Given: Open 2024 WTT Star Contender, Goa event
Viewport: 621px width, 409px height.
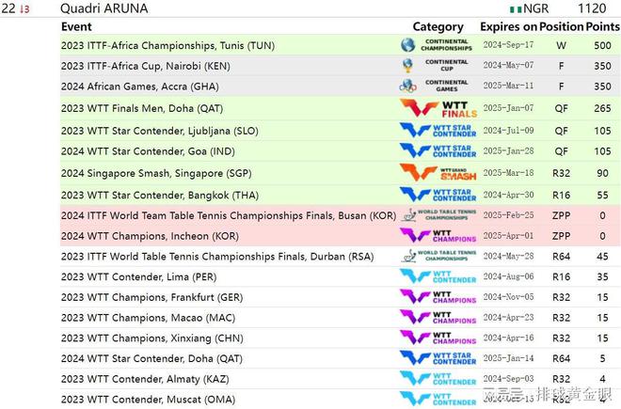Looking at the screenshot, I should click(148, 151).
